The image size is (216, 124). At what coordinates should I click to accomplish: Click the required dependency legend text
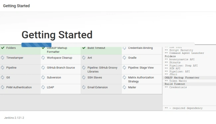coord(184,108)
